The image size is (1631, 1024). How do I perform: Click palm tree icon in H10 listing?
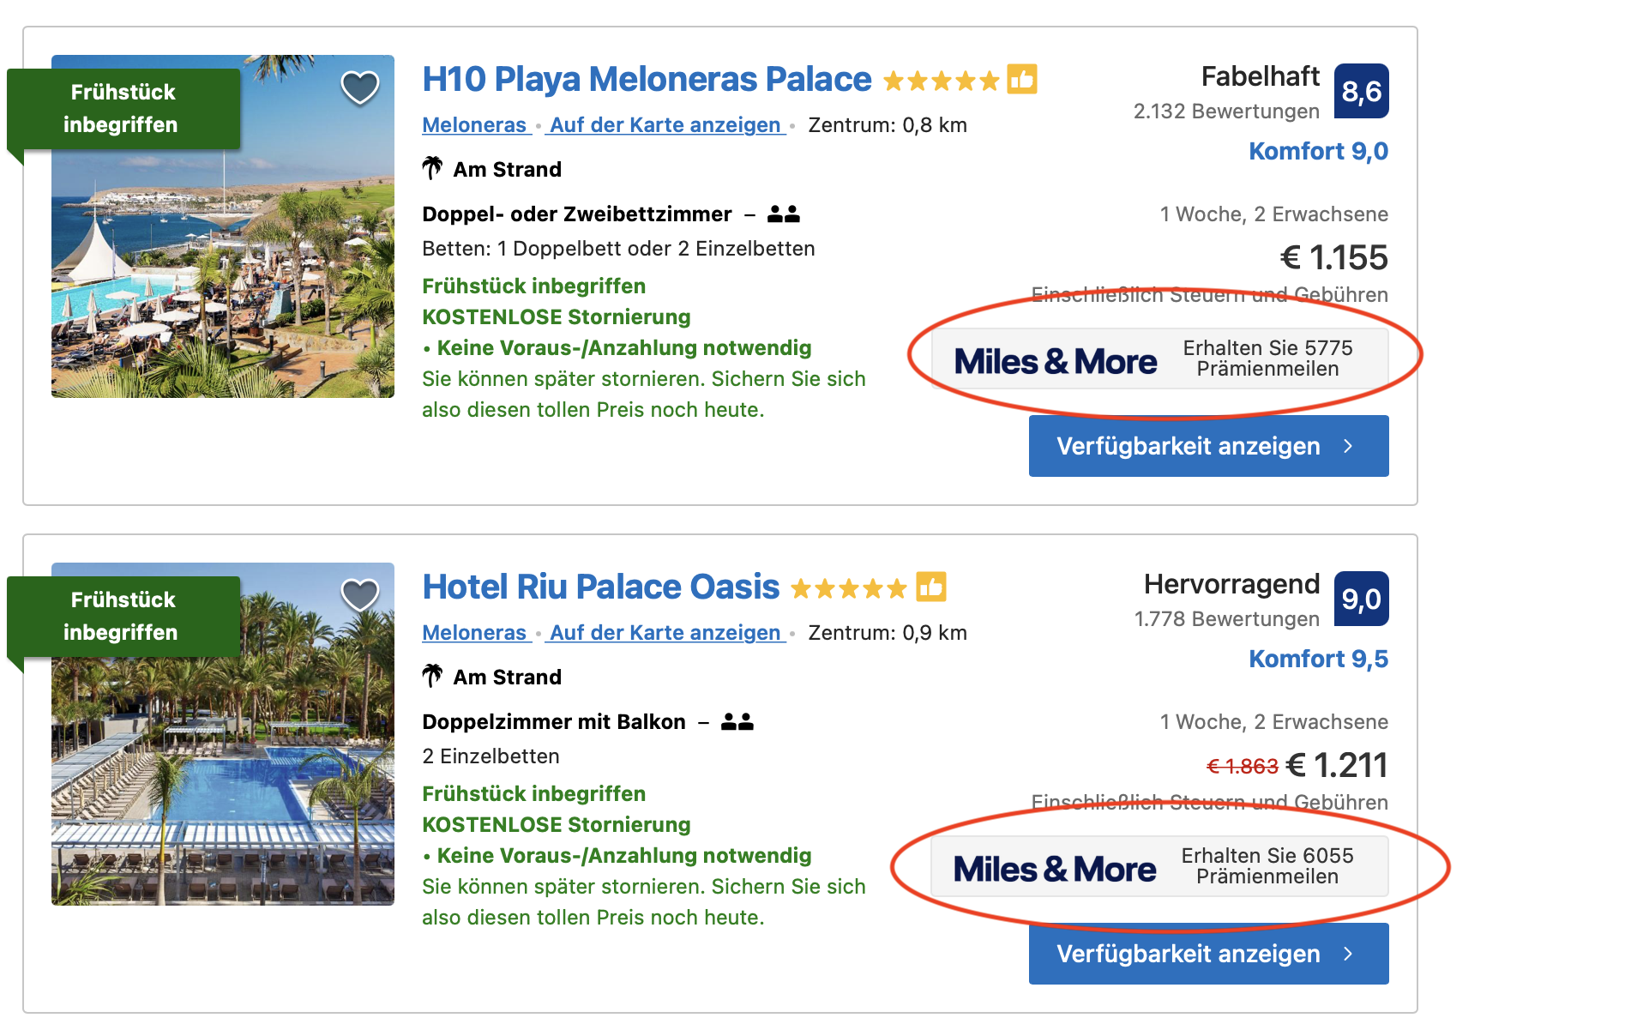[432, 168]
